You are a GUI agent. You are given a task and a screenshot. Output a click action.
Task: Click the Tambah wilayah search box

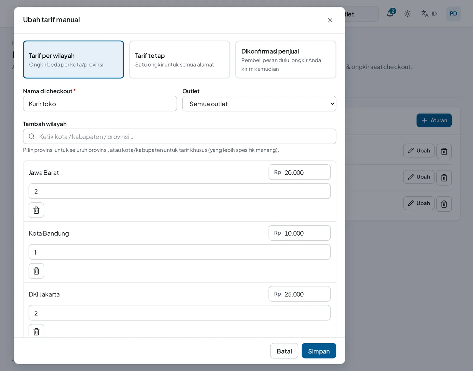click(179, 137)
